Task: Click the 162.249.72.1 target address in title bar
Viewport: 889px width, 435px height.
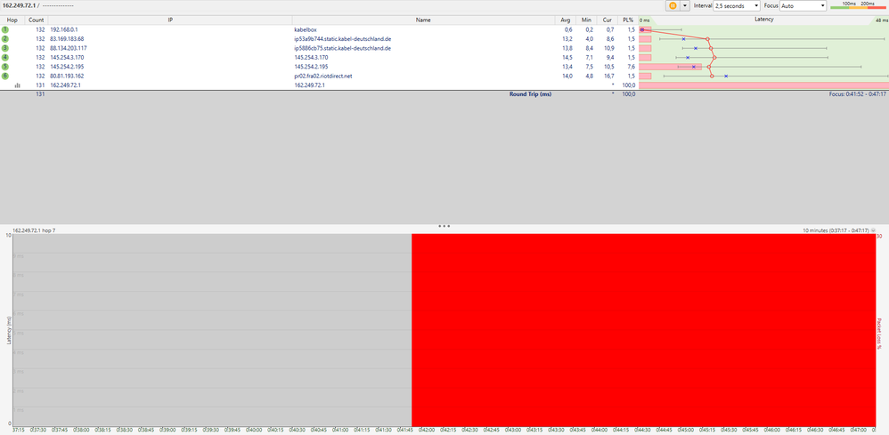Action: pos(19,5)
